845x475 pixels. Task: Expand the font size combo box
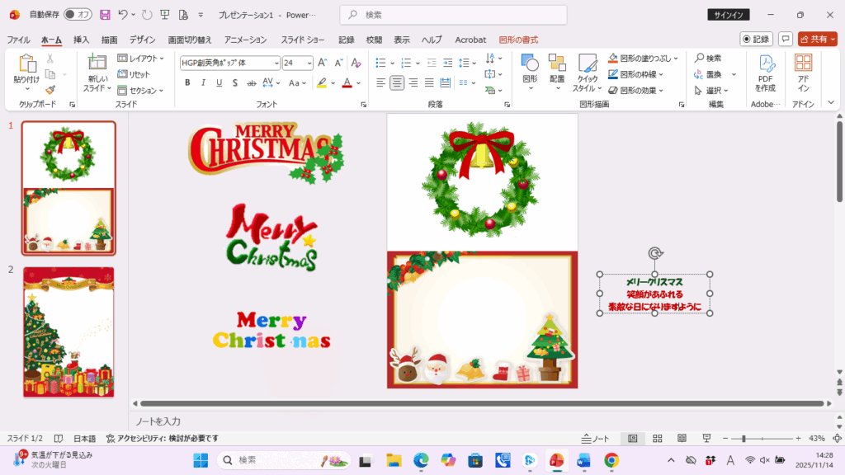(309, 63)
